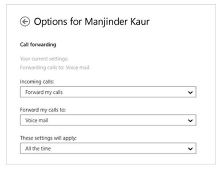Click empty middle area of All the time box
222x169 pixels.
119,149
